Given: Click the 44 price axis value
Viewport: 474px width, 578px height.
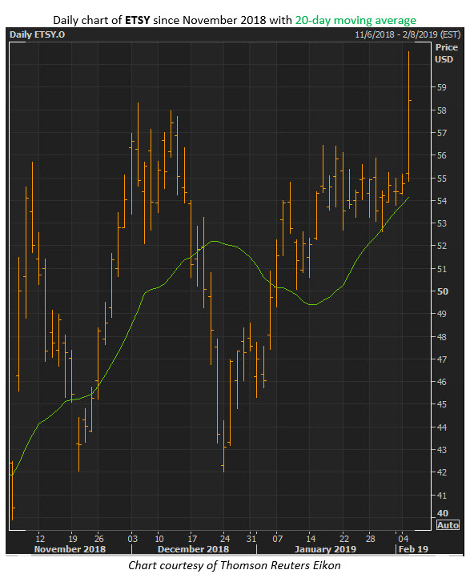Looking at the screenshot, I should pos(441,427).
